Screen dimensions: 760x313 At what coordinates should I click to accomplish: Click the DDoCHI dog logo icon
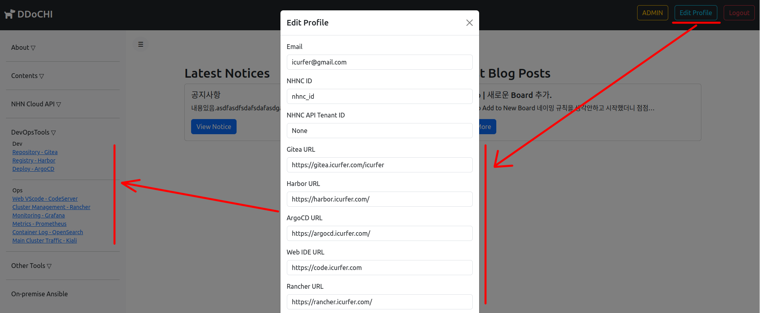coord(10,14)
